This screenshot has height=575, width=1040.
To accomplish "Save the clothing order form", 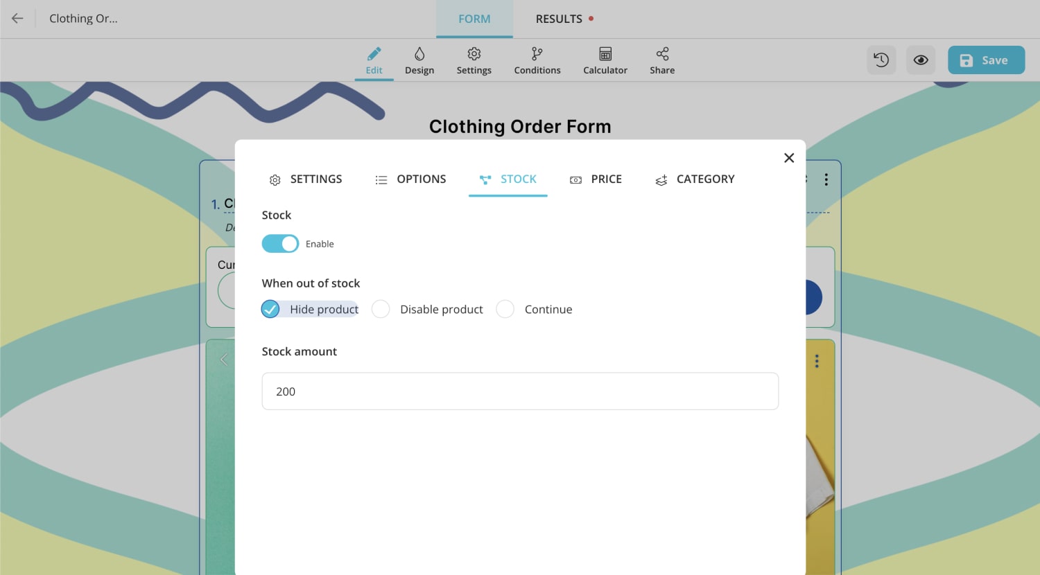I will pyautogui.click(x=986, y=60).
